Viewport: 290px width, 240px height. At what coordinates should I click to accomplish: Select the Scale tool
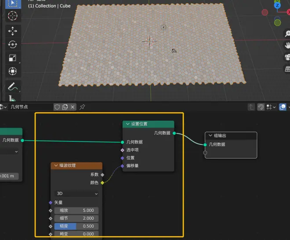point(13,58)
